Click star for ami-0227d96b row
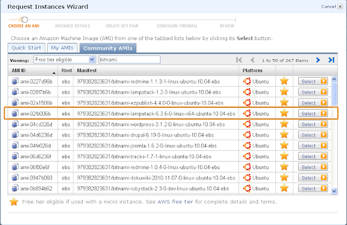This screenshot has height=225, width=347. coord(284,81)
